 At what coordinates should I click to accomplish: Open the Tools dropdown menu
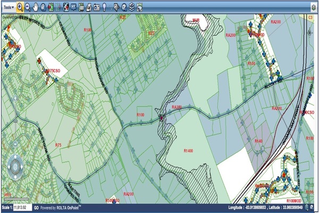pos(8,7)
